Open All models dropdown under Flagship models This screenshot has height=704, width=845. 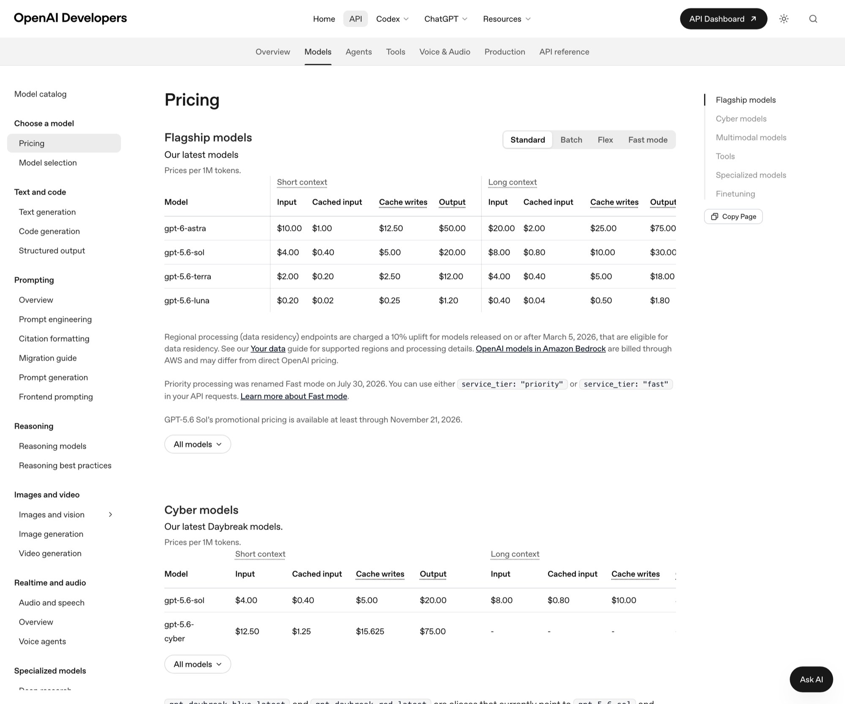point(197,444)
